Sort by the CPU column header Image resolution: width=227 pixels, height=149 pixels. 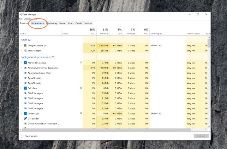coord(93,31)
